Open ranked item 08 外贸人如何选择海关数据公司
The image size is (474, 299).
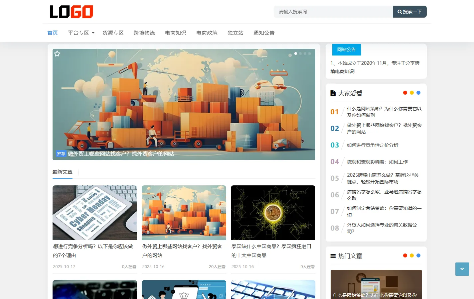coord(382,228)
